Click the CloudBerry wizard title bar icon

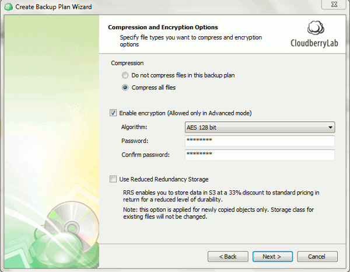pos(9,6)
